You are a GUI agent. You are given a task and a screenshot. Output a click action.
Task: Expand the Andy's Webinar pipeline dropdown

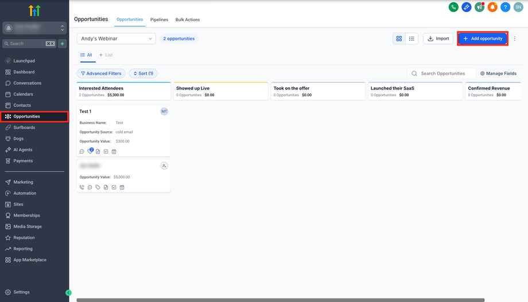pyautogui.click(x=117, y=38)
